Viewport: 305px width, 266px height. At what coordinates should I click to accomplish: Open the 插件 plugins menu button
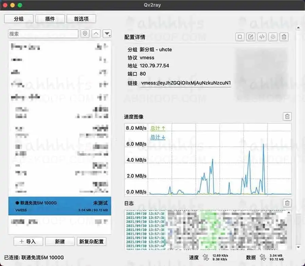click(x=50, y=19)
